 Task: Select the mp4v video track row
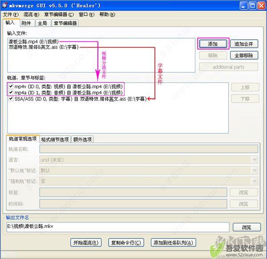[69, 86]
